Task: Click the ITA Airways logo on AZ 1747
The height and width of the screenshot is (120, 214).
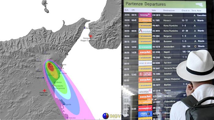Action: [145, 114]
